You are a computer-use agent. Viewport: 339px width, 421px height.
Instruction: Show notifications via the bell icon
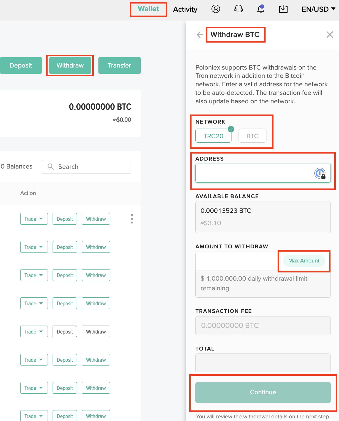pyautogui.click(x=261, y=9)
